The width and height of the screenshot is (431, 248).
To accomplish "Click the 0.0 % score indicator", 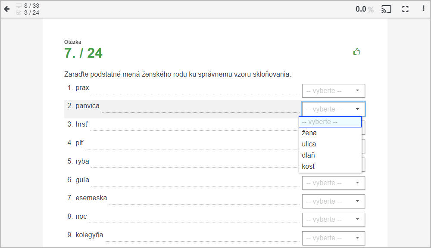I will (x=365, y=9).
